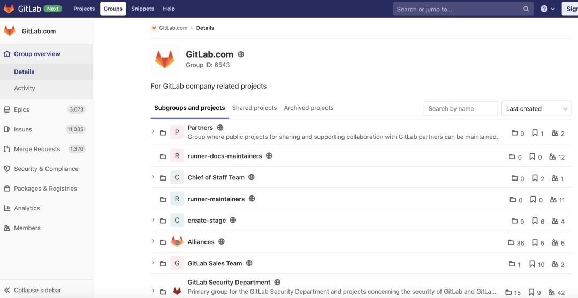
Task: Click the Issues sidebar icon
Action: [x=6, y=129]
